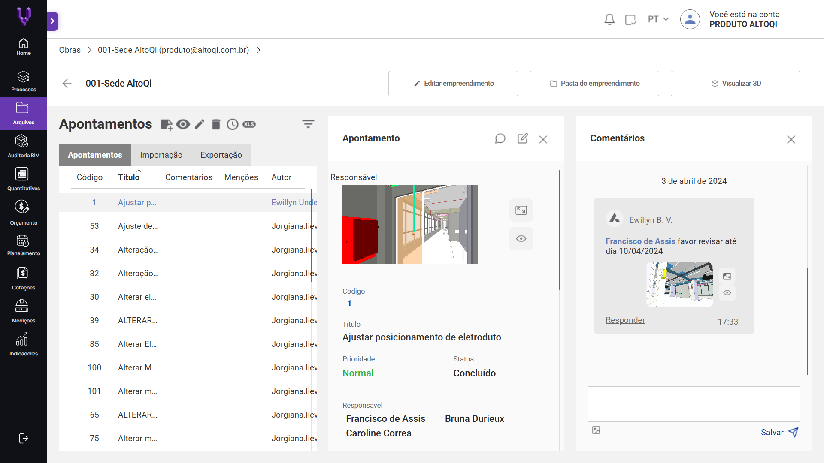Toggle eye icon on comment thumbnail
The height and width of the screenshot is (463, 824).
click(x=727, y=293)
